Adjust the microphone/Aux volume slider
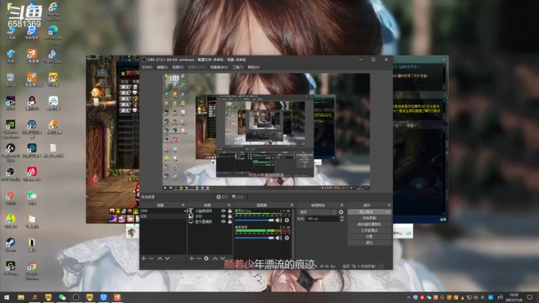Image resolution: width=539 pixels, height=303 pixels. click(255, 220)
